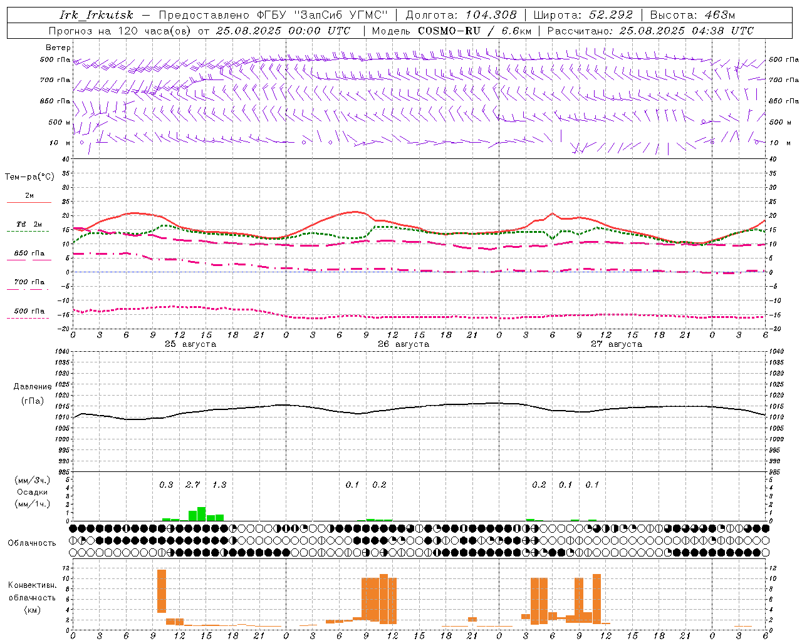Select the tallest green precipitation bar
This screenshot has height=641, width=802.
pyautogui.click(x=202, y=514)
